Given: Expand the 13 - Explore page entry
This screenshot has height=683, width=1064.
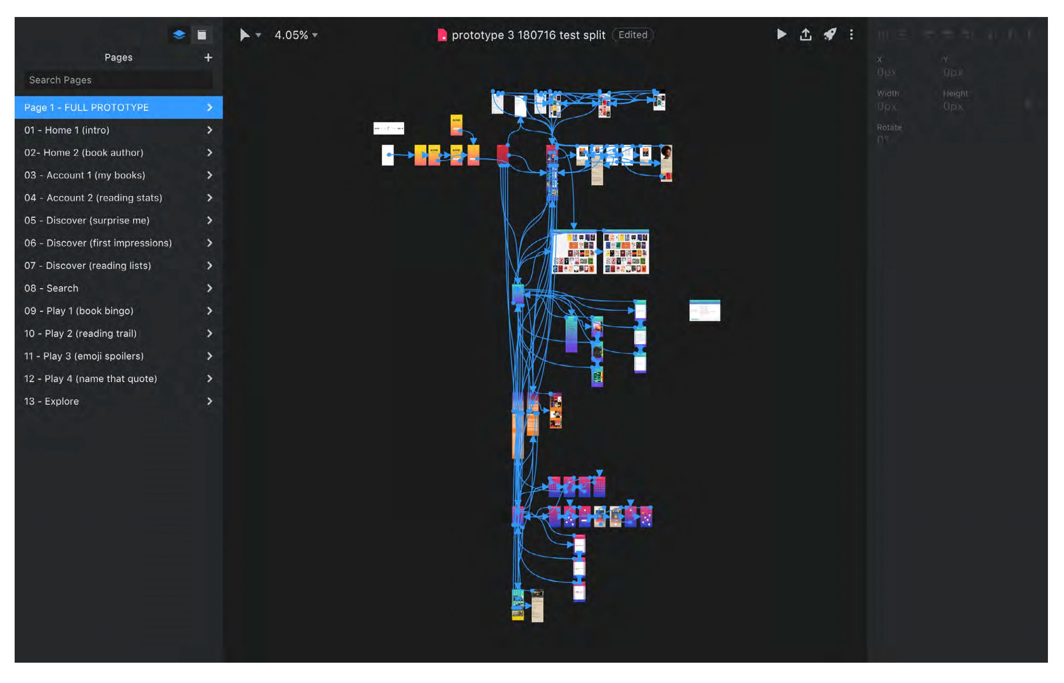Looking at the screenshot, I should (x=209, y=401).
